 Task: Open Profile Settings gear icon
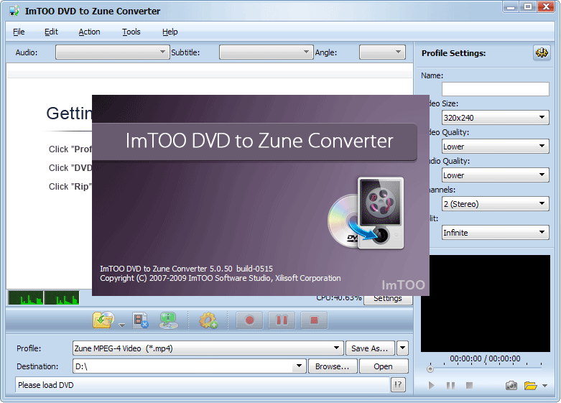coord(542,53)
